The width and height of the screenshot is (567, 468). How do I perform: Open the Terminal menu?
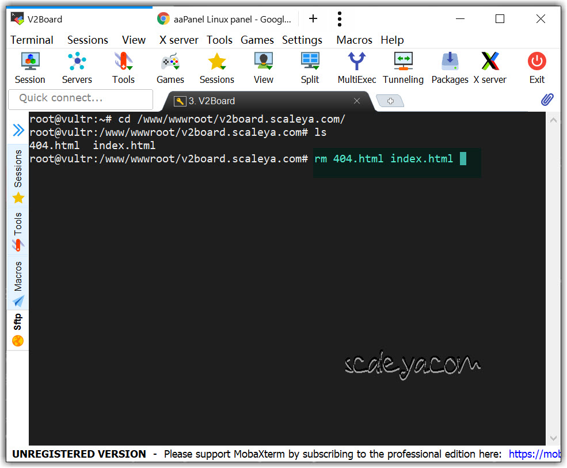point(32,40)
